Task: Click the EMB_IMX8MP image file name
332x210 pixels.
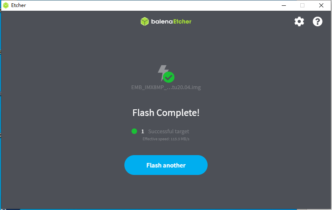Action: click(166, 87)
